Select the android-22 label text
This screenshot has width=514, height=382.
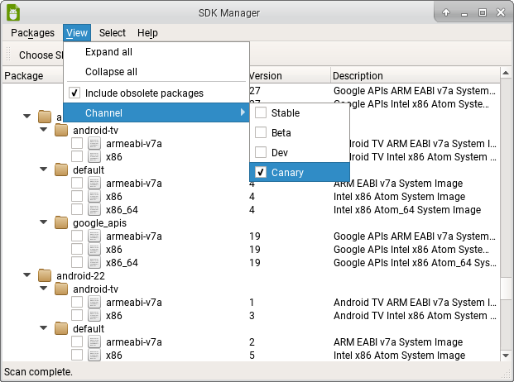pyautogui.click(x=80, y=276)
